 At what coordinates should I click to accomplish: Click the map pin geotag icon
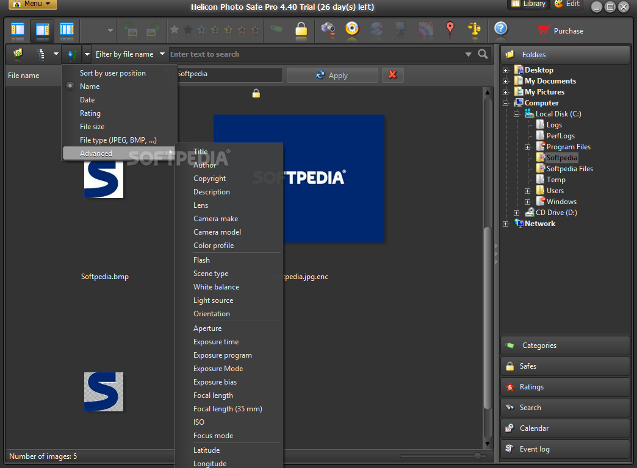[450, 29]
